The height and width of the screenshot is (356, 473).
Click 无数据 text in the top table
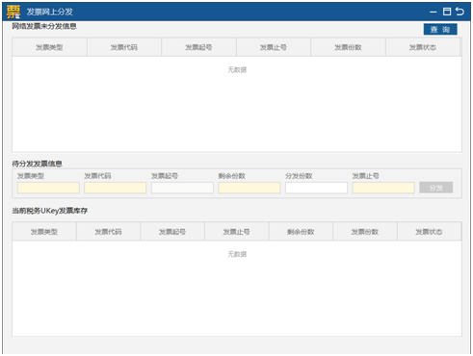click(237, 70)
